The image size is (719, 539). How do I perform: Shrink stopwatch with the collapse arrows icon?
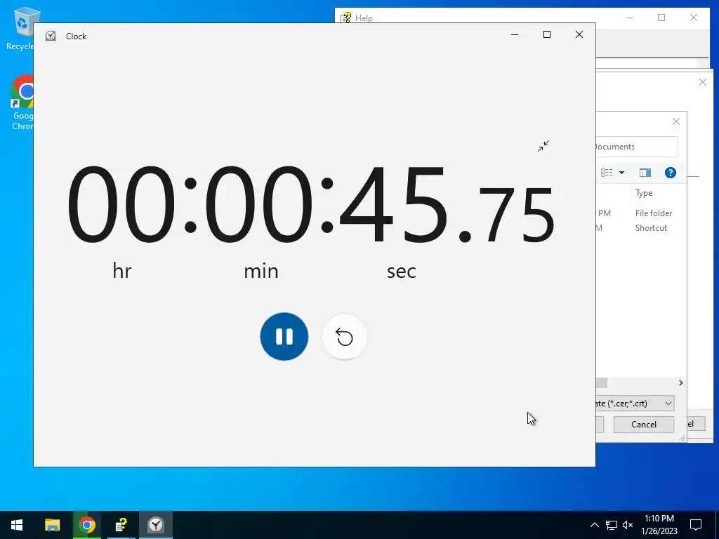pyautogui.click(x=543, y=146)
